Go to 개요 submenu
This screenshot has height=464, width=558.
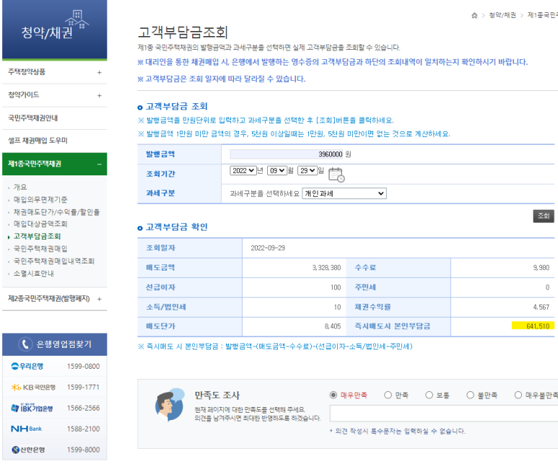[x=20, y=187]
